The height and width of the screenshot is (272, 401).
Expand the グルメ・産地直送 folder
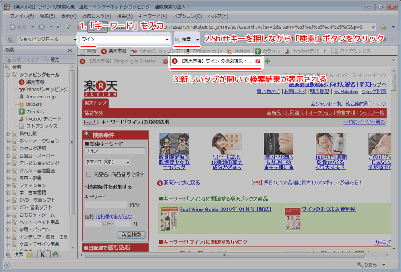click(8, 171)
